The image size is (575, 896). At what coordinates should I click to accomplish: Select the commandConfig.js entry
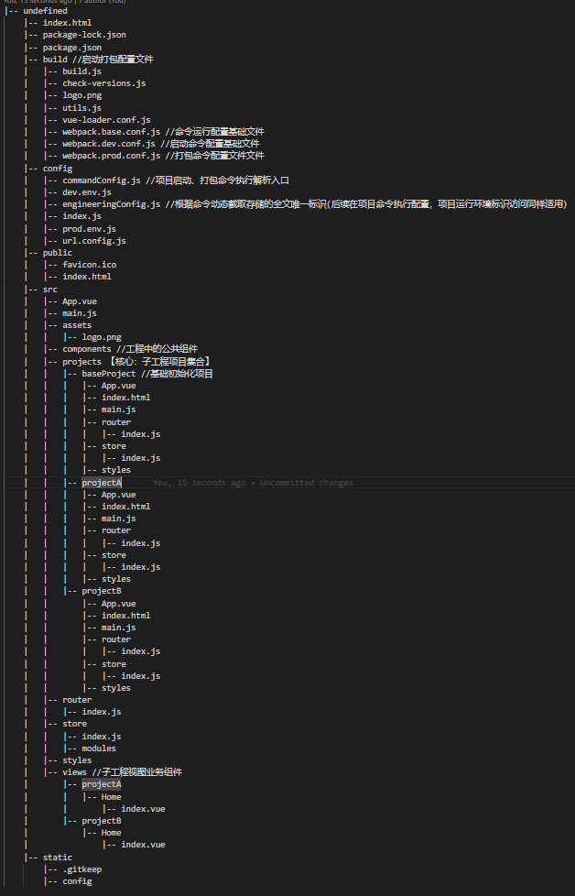tap(103, 180)
